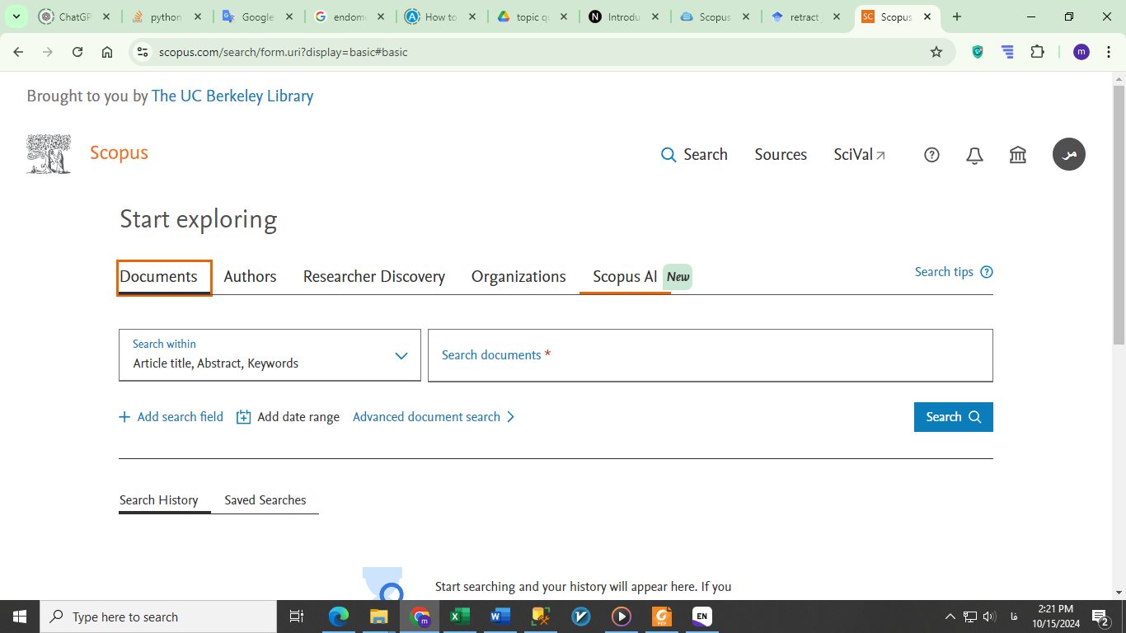Open Microsoft Edge from taskbar
Image resolution: width=1126 pixels, height=633 pixels.
pos(339,617)
